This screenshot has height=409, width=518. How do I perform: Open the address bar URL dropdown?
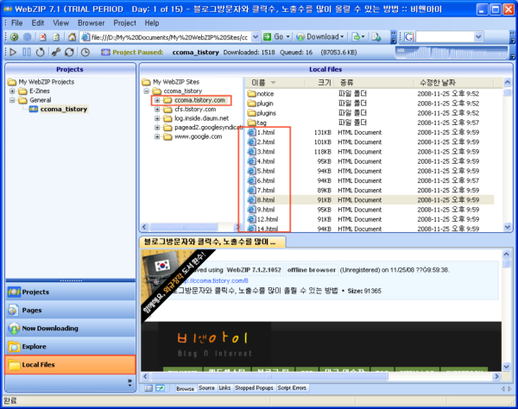tap(256, 37)
